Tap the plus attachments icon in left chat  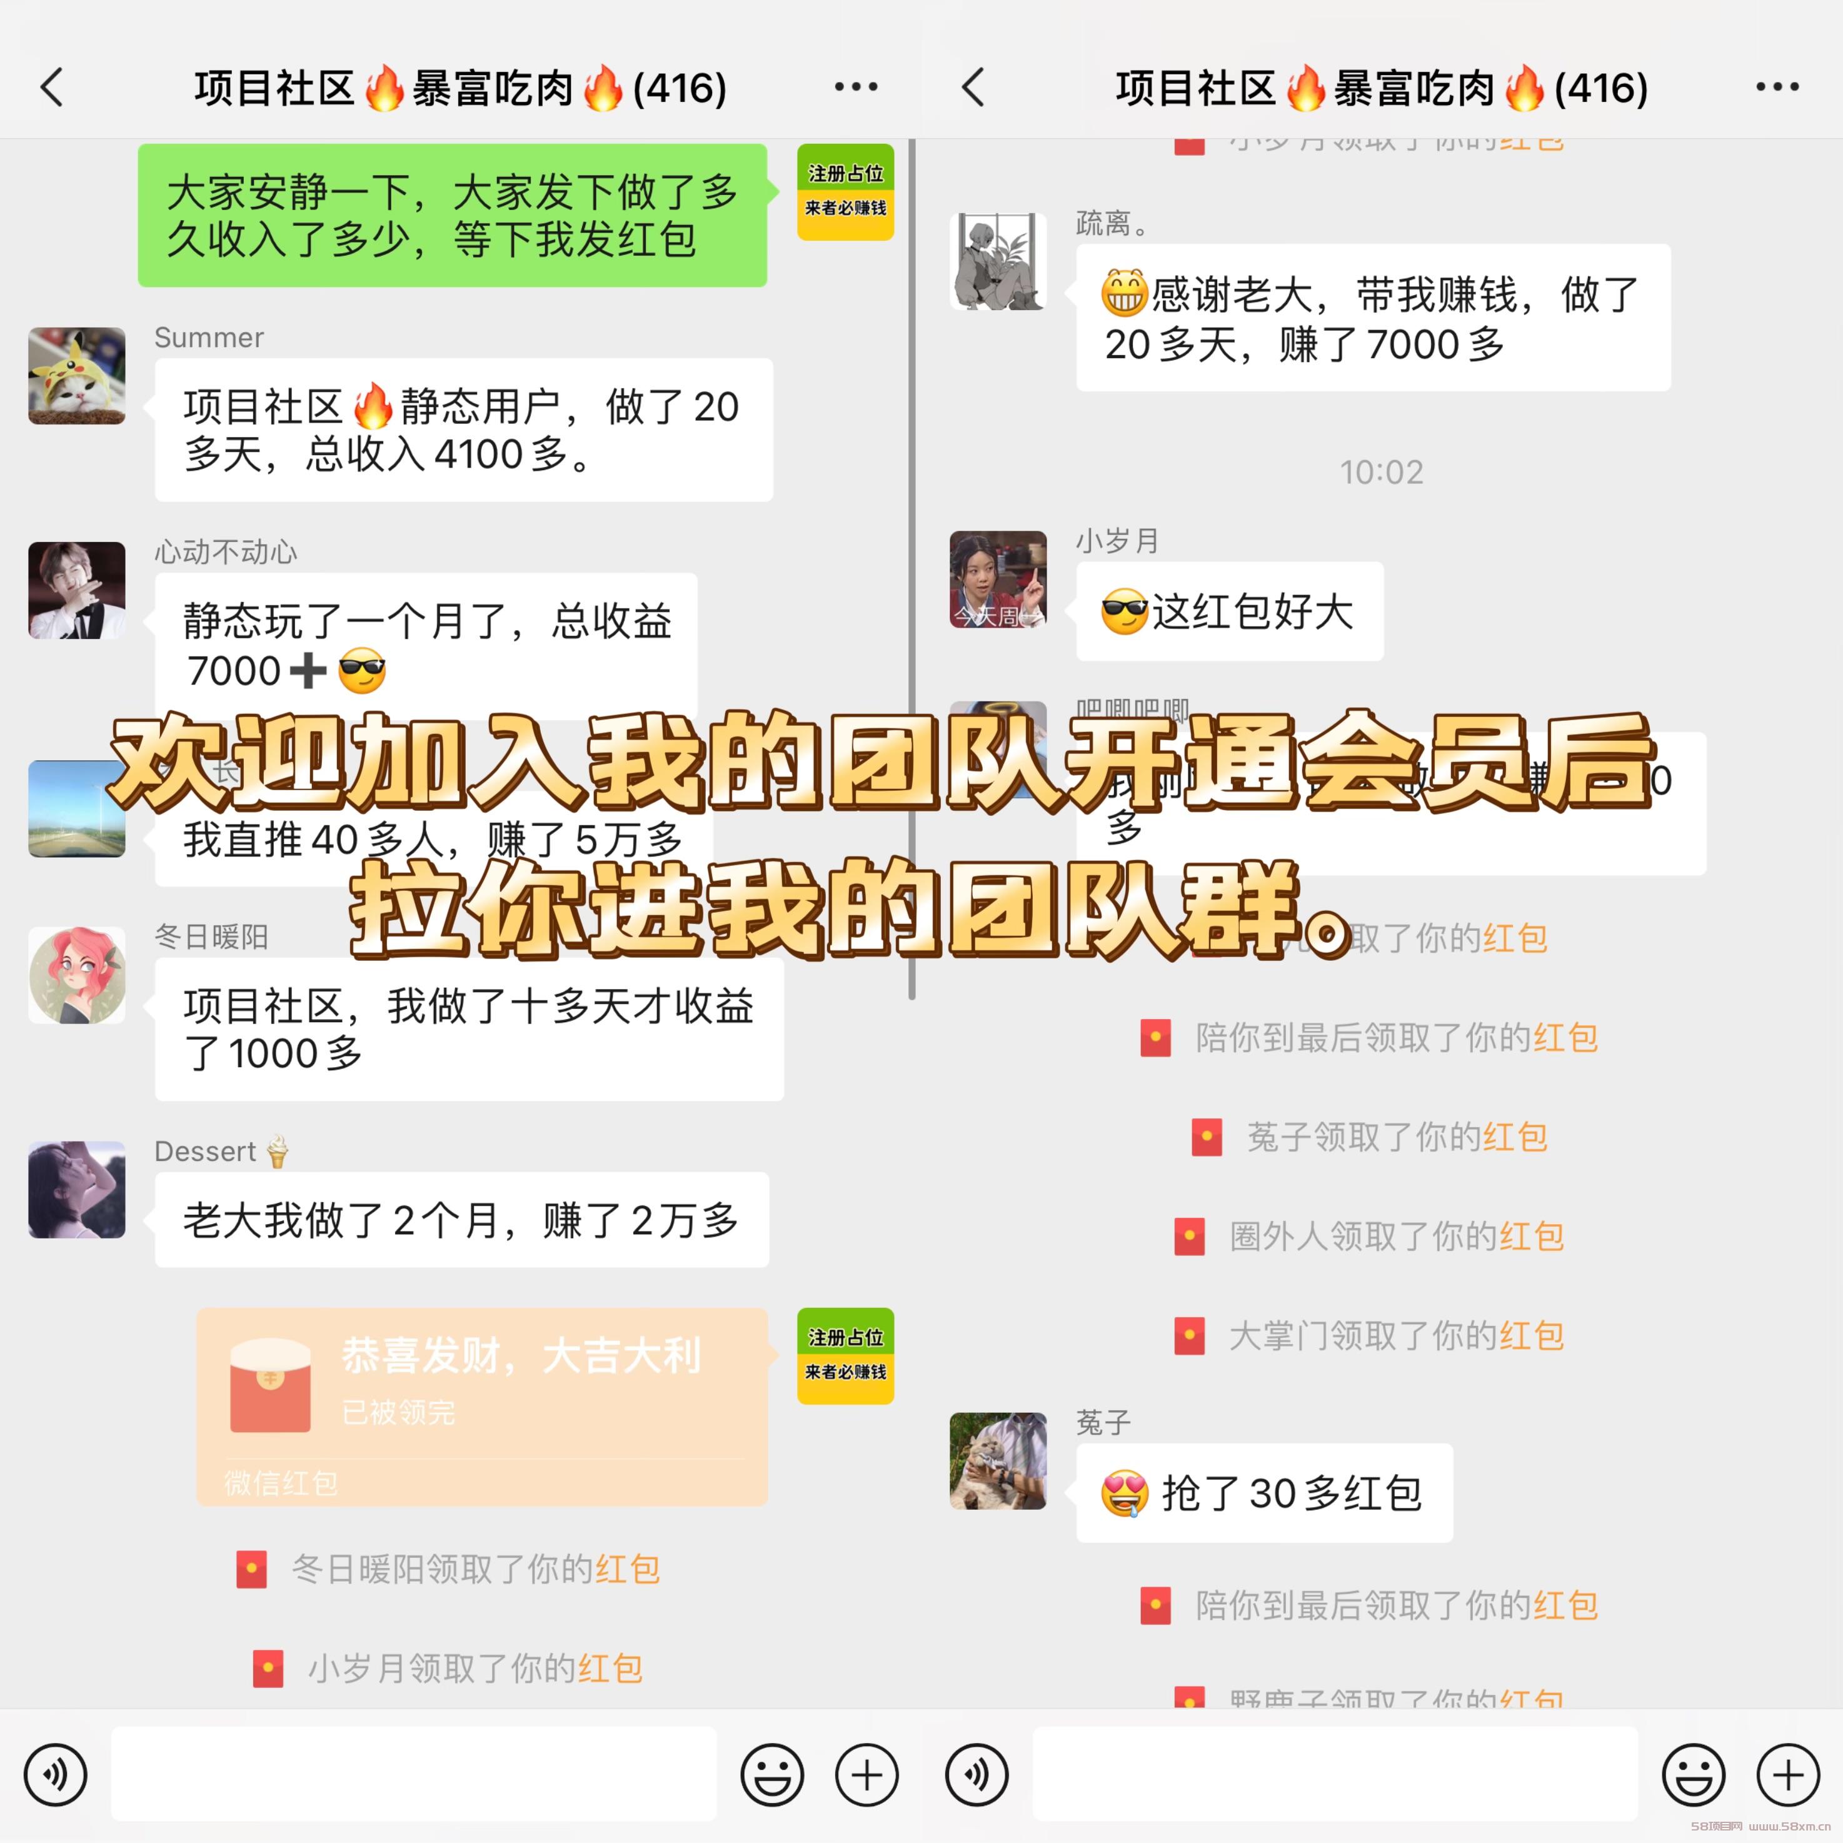pyautogui.click(x=866, y=1774)
